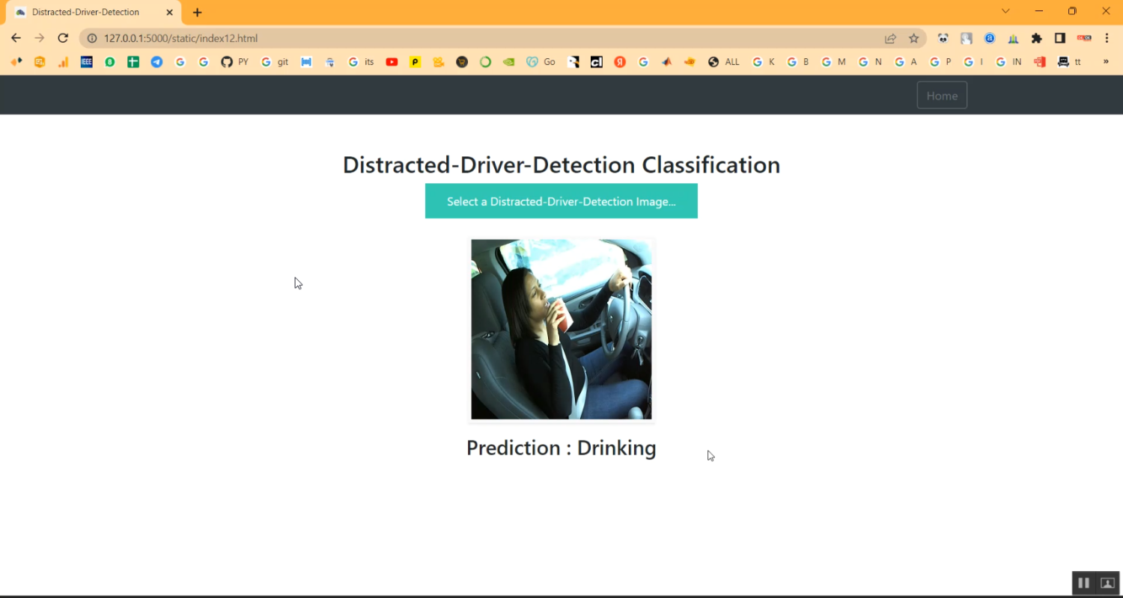The width and height of the screenshot is (1123, 598).
Task: Reload the current page
Action: (x=63, y=38)
